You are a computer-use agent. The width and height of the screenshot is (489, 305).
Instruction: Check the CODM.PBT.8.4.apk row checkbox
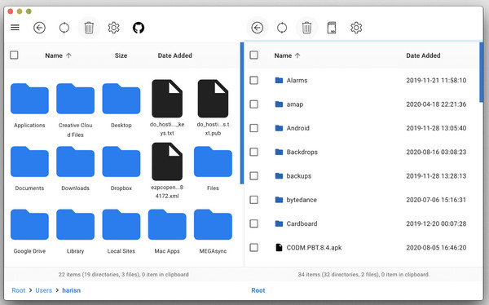click(x=253, y=248)
